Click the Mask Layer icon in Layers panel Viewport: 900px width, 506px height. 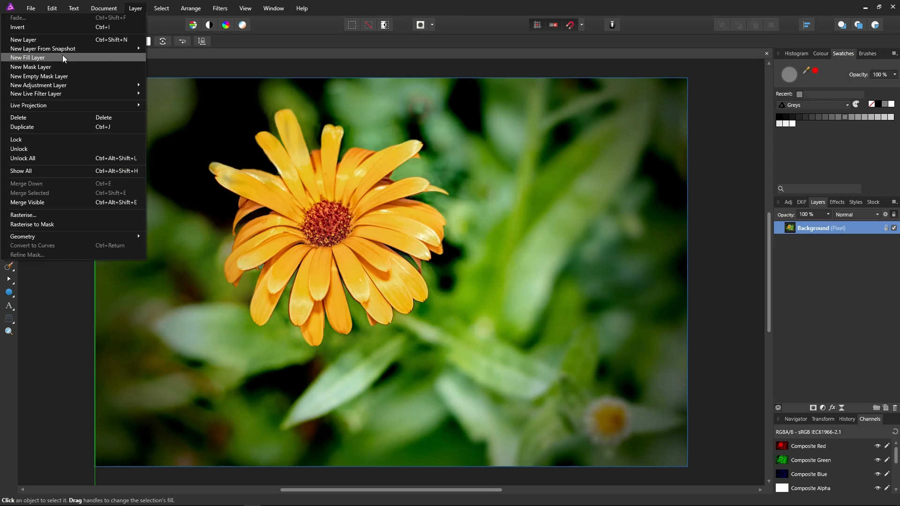(x=813, y=408)
